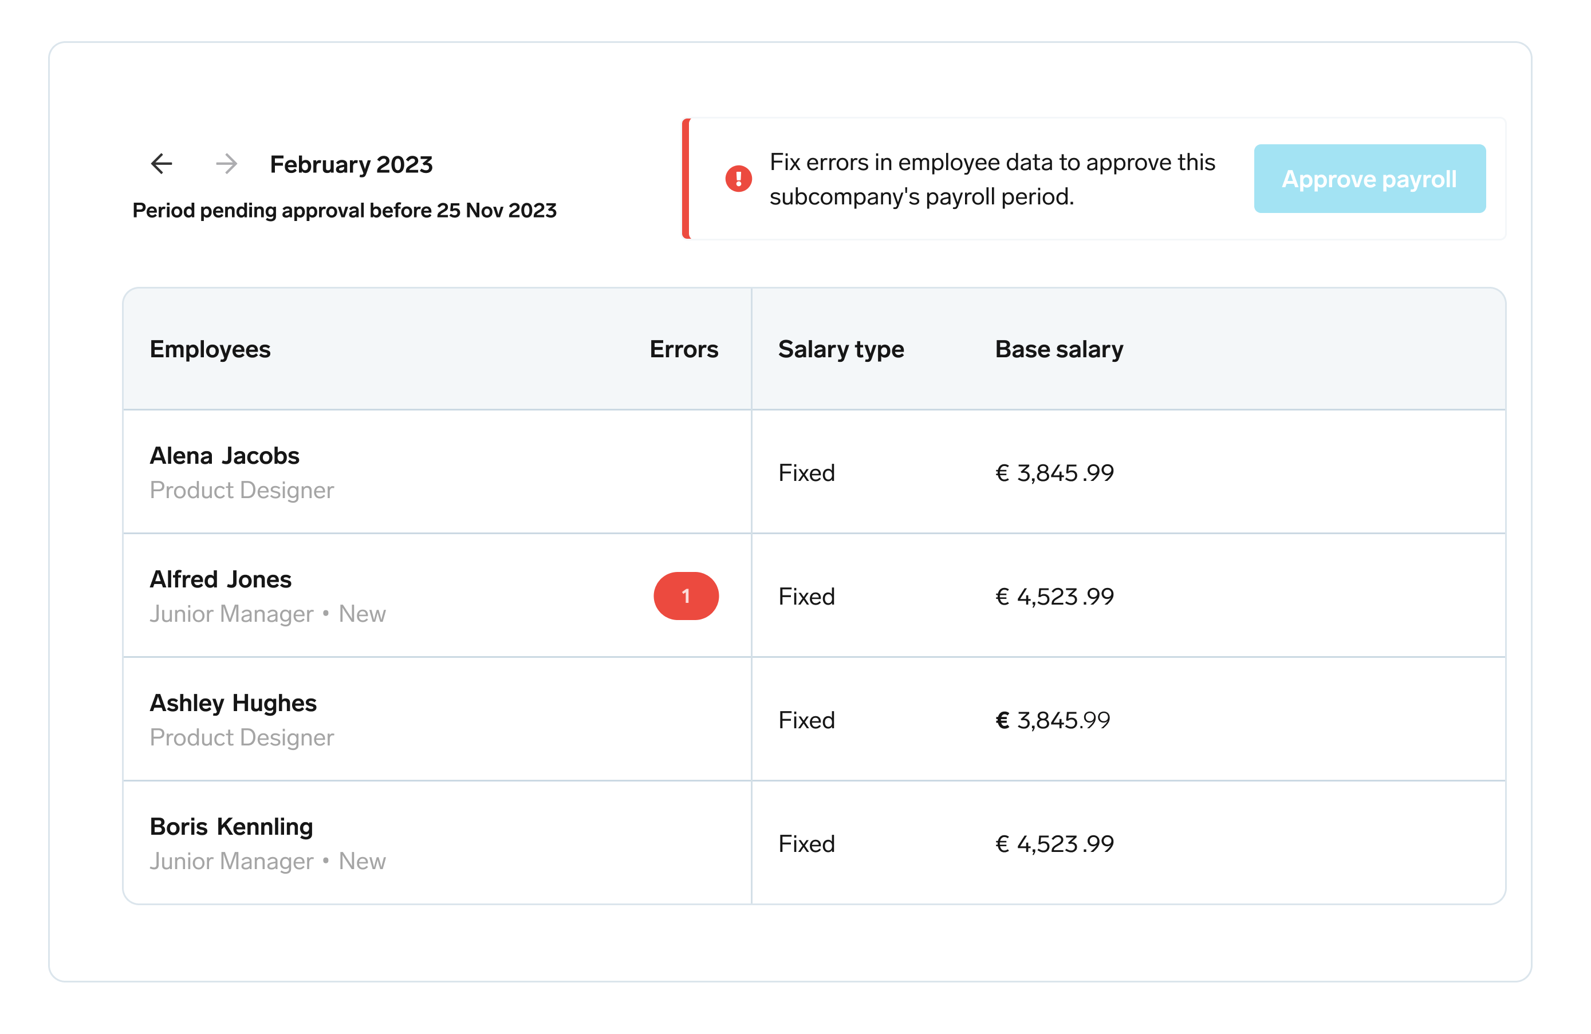Image resolution: width=1591 pixels, height=1034 pixels.
Task: Go to next payroll period arrow
Action: point(227,164)
